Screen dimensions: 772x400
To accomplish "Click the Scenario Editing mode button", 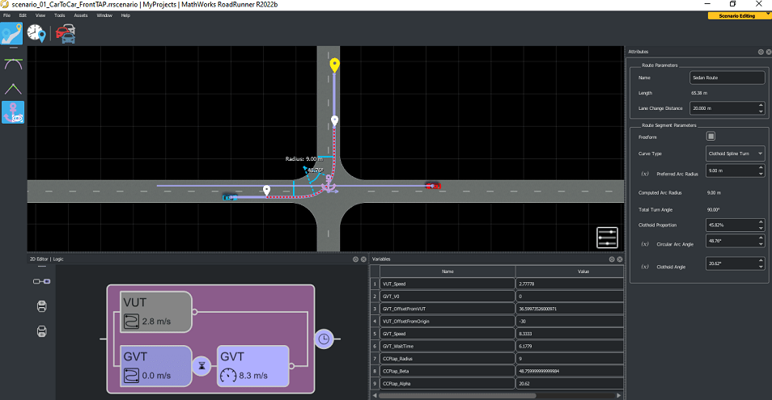I will [x=736, y=15].
